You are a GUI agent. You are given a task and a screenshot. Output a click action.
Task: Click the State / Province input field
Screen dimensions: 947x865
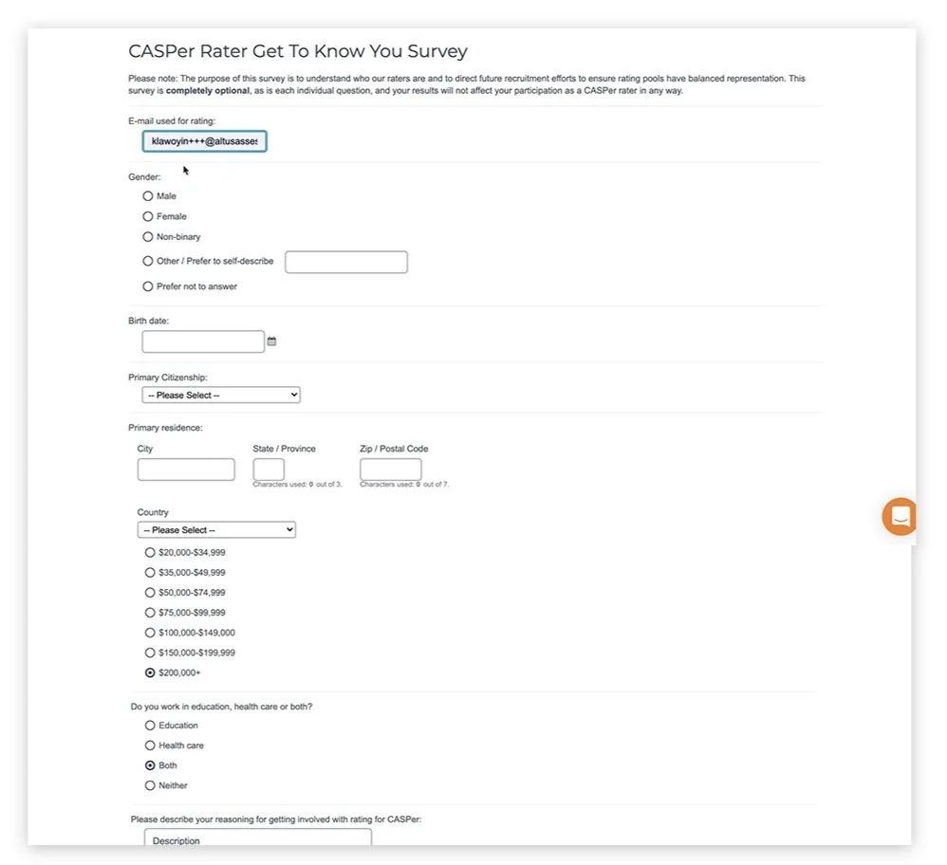tap(269, 469)
